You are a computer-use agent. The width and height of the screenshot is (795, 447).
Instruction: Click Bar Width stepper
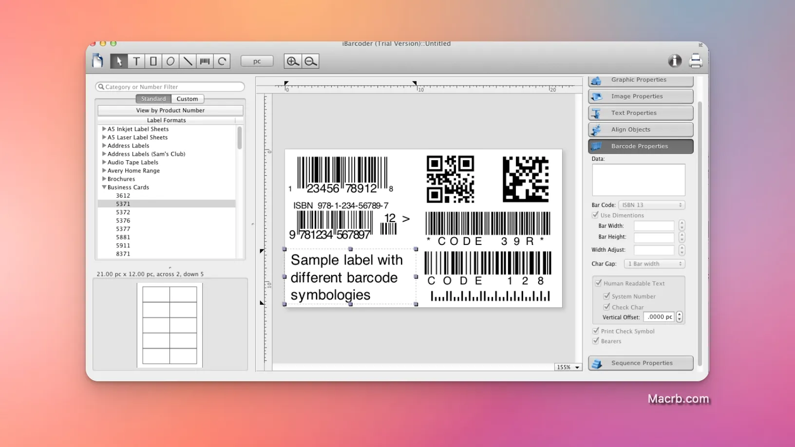point(681,225)
